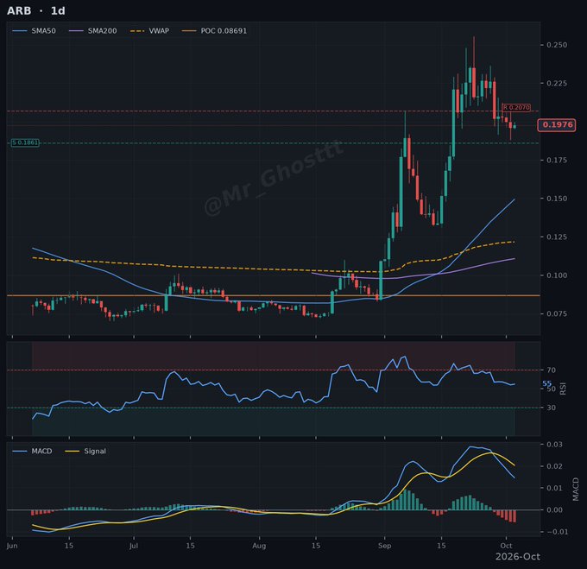Click the 2026-Oct date label
The image size is (587, 569).
tap(518, 557)
